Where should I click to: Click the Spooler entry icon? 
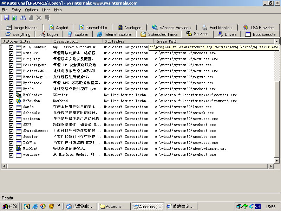(x=19, y=137)
